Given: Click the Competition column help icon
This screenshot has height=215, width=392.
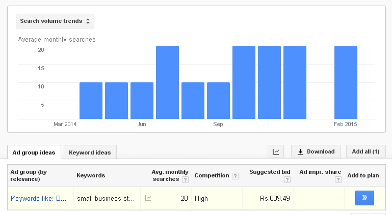Looking at the screenshot, I should (x=235, y=176).
